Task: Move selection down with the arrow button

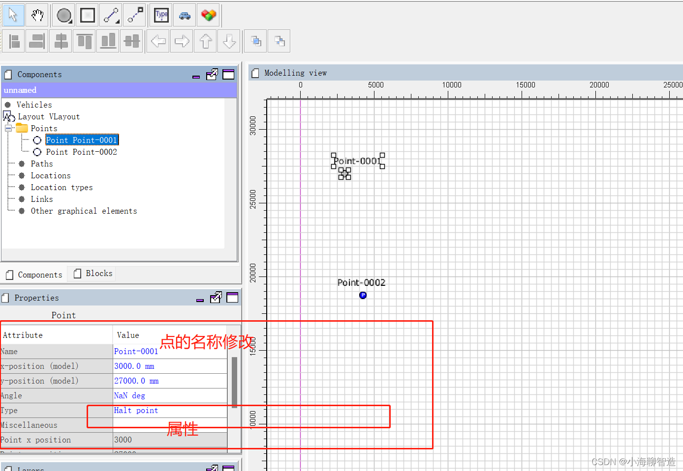Action: (x=229, y=41)
